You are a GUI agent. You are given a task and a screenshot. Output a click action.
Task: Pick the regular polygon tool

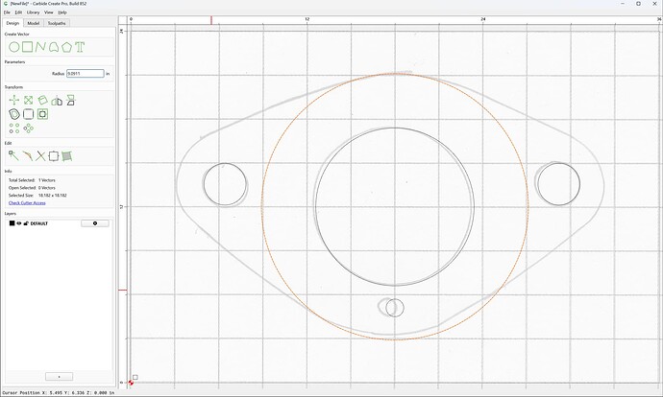(66, 47)
